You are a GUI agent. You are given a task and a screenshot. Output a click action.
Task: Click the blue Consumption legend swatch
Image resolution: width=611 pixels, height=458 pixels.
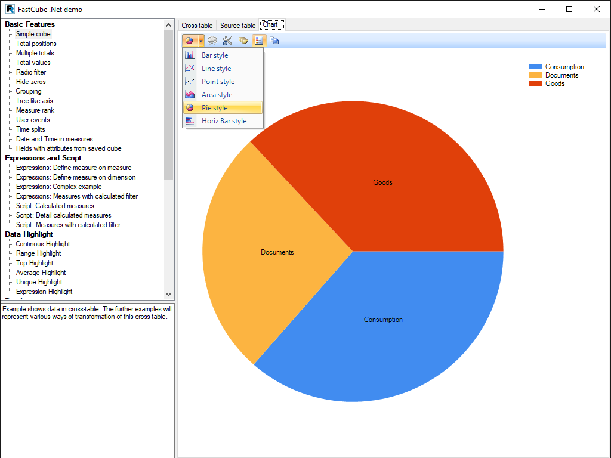click(536, 67)
